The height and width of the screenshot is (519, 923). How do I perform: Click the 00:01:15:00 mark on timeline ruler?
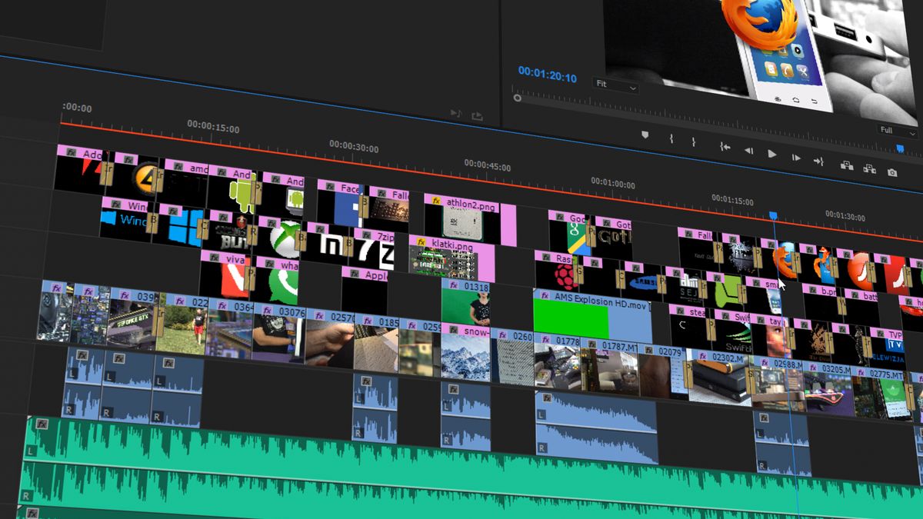click(732, 200)
